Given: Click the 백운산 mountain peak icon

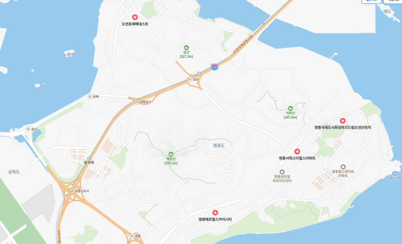Looking at the screenshot, I should pos(171,154).
